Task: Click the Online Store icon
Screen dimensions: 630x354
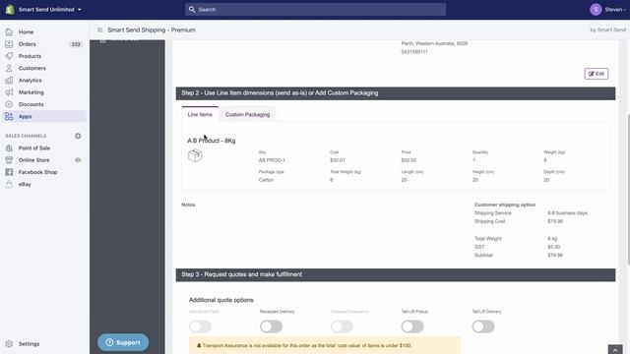Action: click(x=9, y=160)
